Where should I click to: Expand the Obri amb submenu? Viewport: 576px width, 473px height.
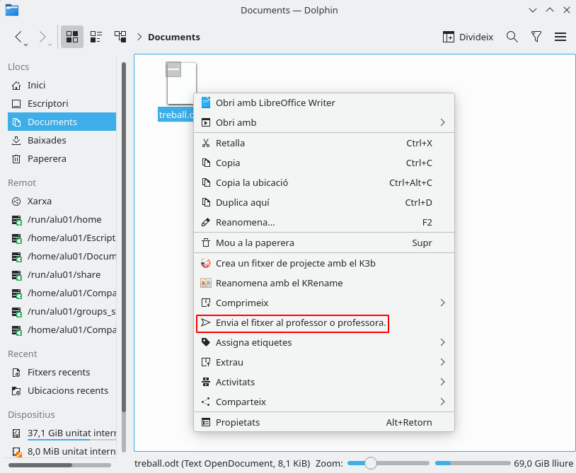[x=324, y=122]
